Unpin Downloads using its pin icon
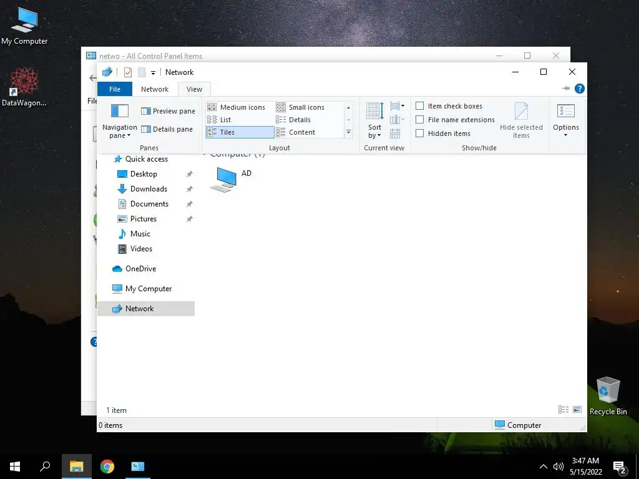This screenshot has width=639, height=479. click(x=190, y=189)
